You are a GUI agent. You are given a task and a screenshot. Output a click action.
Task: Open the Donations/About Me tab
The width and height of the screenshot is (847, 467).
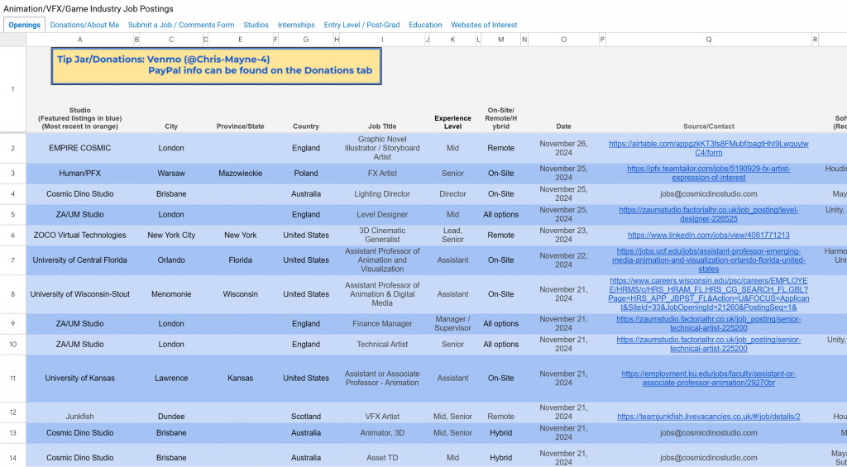click(x=84, y=25)
